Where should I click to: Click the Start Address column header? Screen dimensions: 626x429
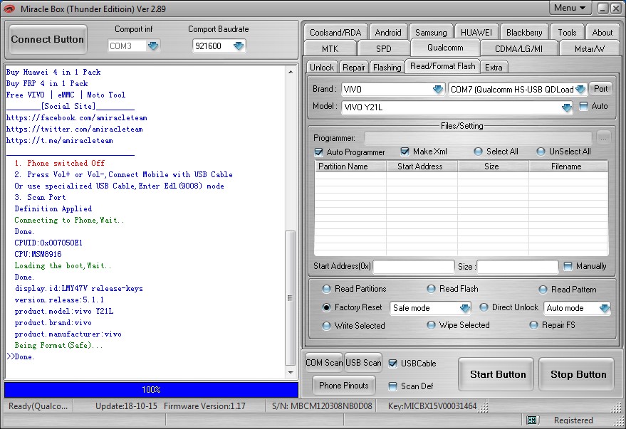point(422,166)
